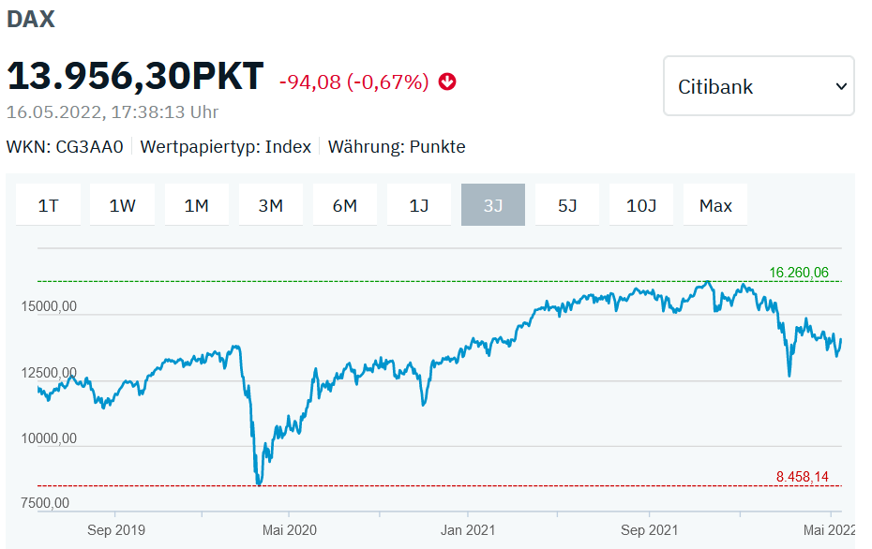872x549 pixels.
Task: Click the chart low point near Mai 2020
Action: [x=259, y=482]
